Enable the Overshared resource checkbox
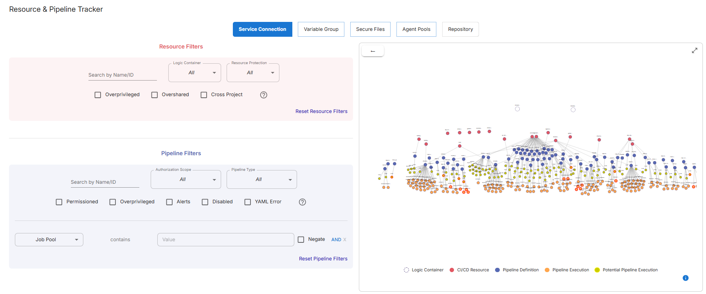Viewport: 706px width, 294px height. pyautogui.click(x=155, y=95)
